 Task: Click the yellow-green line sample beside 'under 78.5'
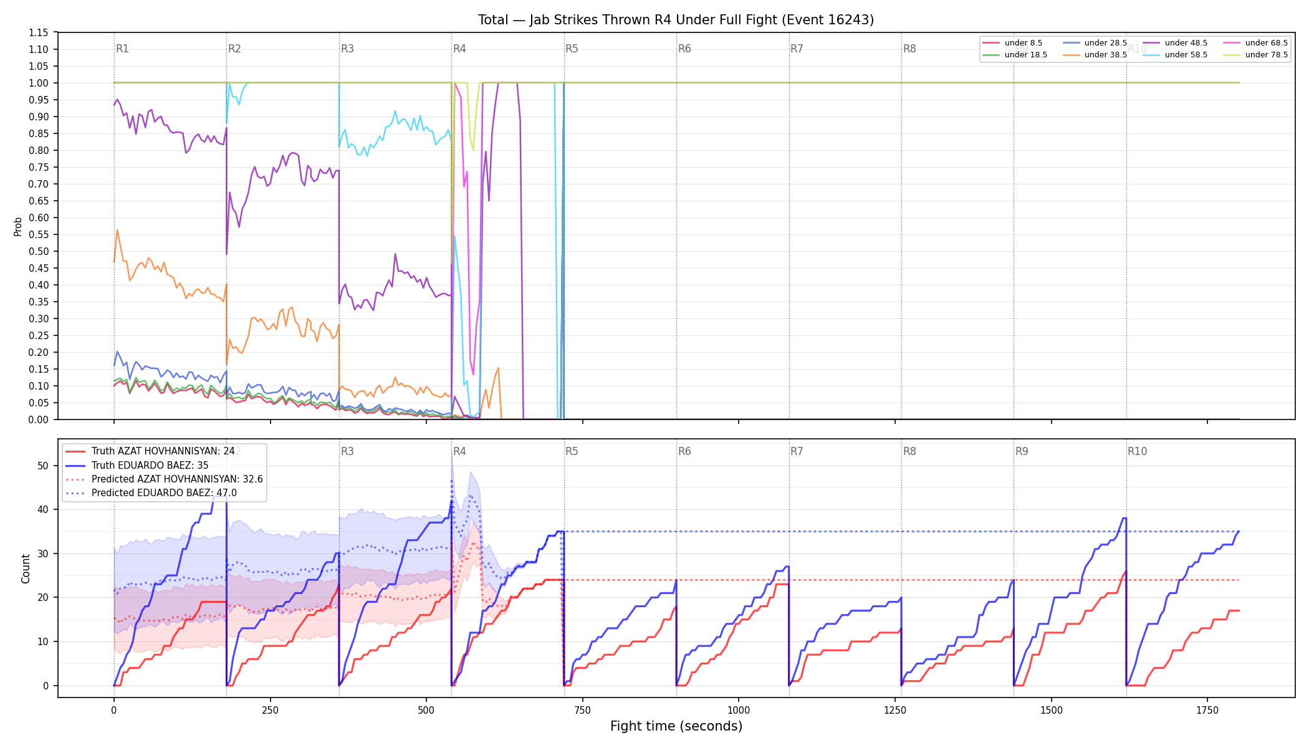click(x=1232, y=55)
